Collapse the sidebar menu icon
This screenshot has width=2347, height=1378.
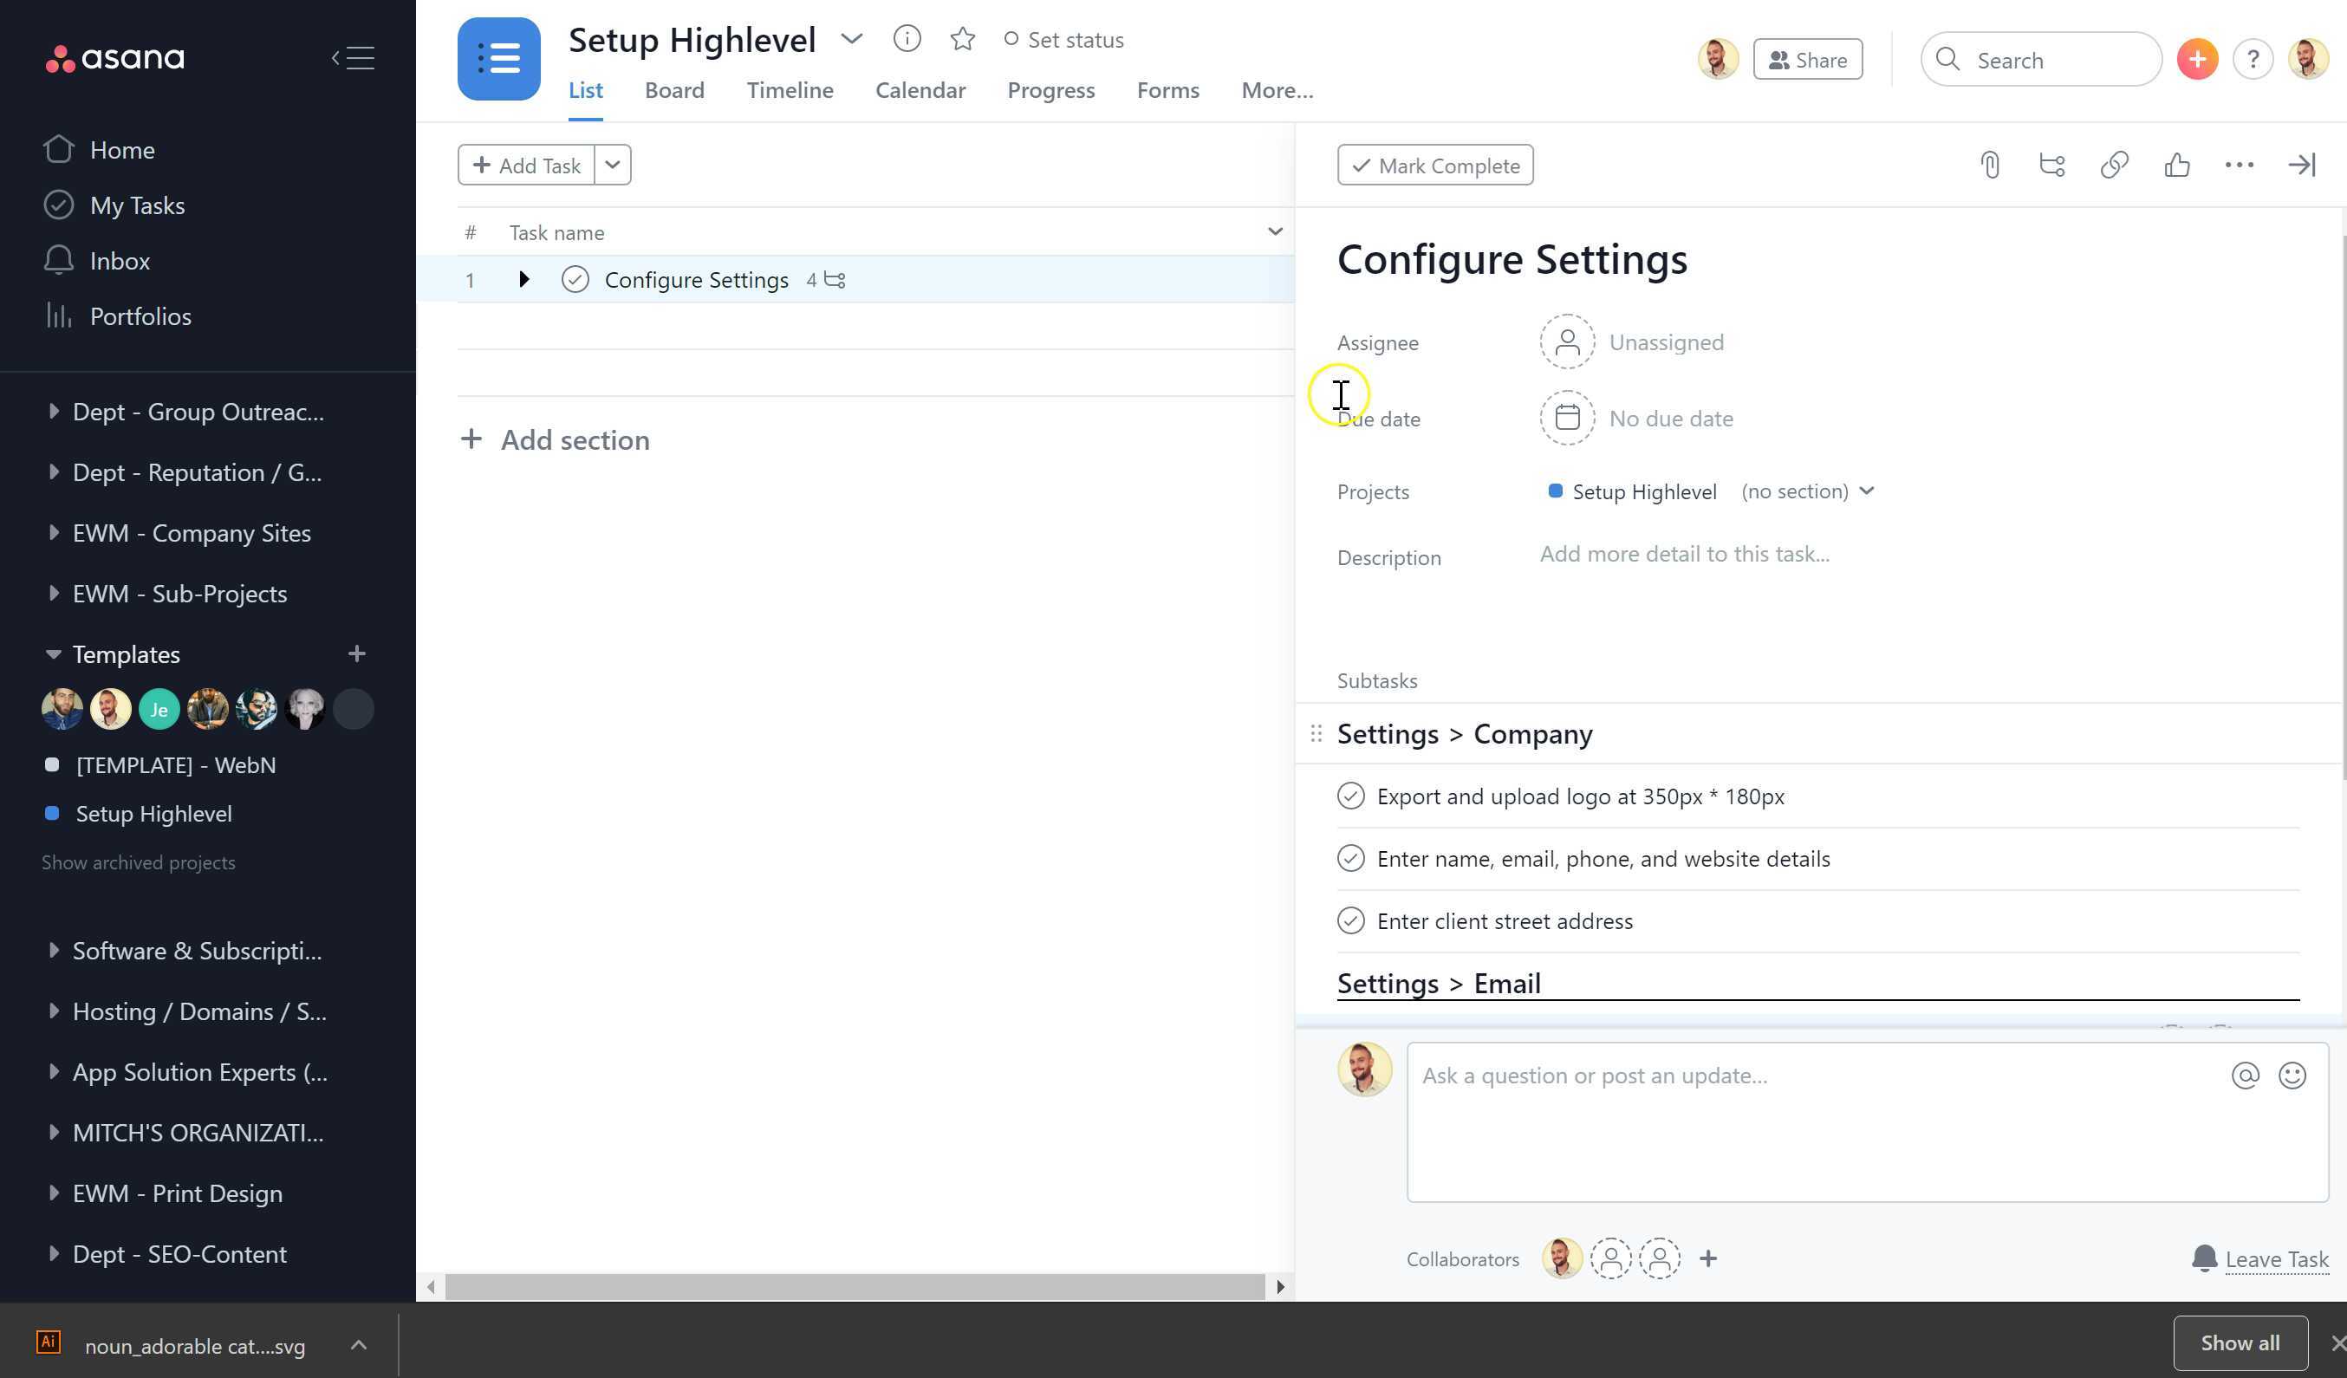(x=353, y=58)
